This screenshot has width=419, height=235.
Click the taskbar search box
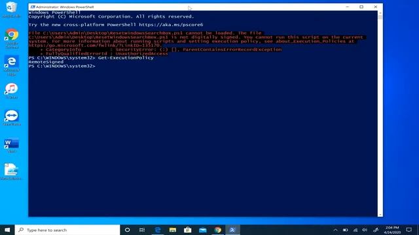tap(67, 230)
